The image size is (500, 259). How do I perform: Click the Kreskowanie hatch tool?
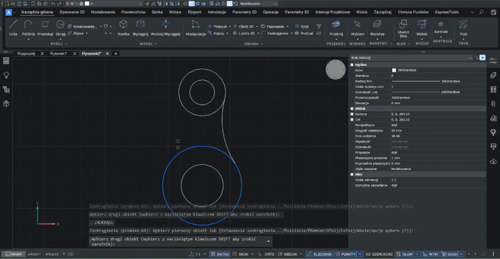pyautogui.click(x=82, y=26)
